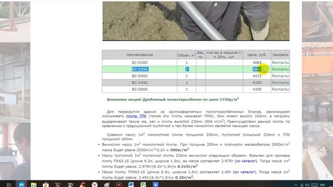Click the bold 0.26т/м² value

(185, 177)
